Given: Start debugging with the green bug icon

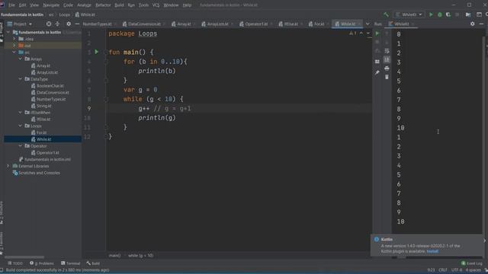Looking at the screenshot, I should (x=440, y=14).
